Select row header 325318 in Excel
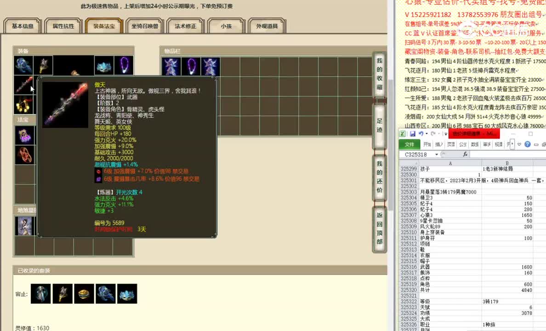 (x=409, y=279)
